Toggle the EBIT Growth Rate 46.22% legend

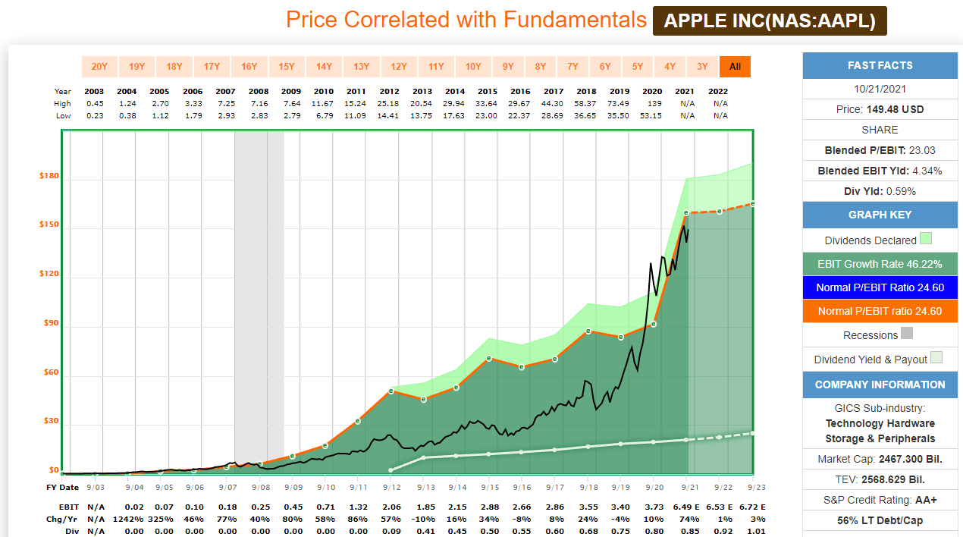(x=880, y=263)
